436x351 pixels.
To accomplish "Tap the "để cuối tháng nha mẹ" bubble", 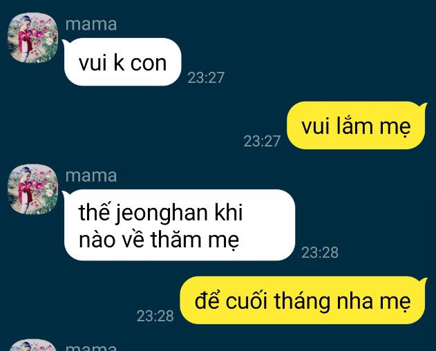I will point(303,301).
